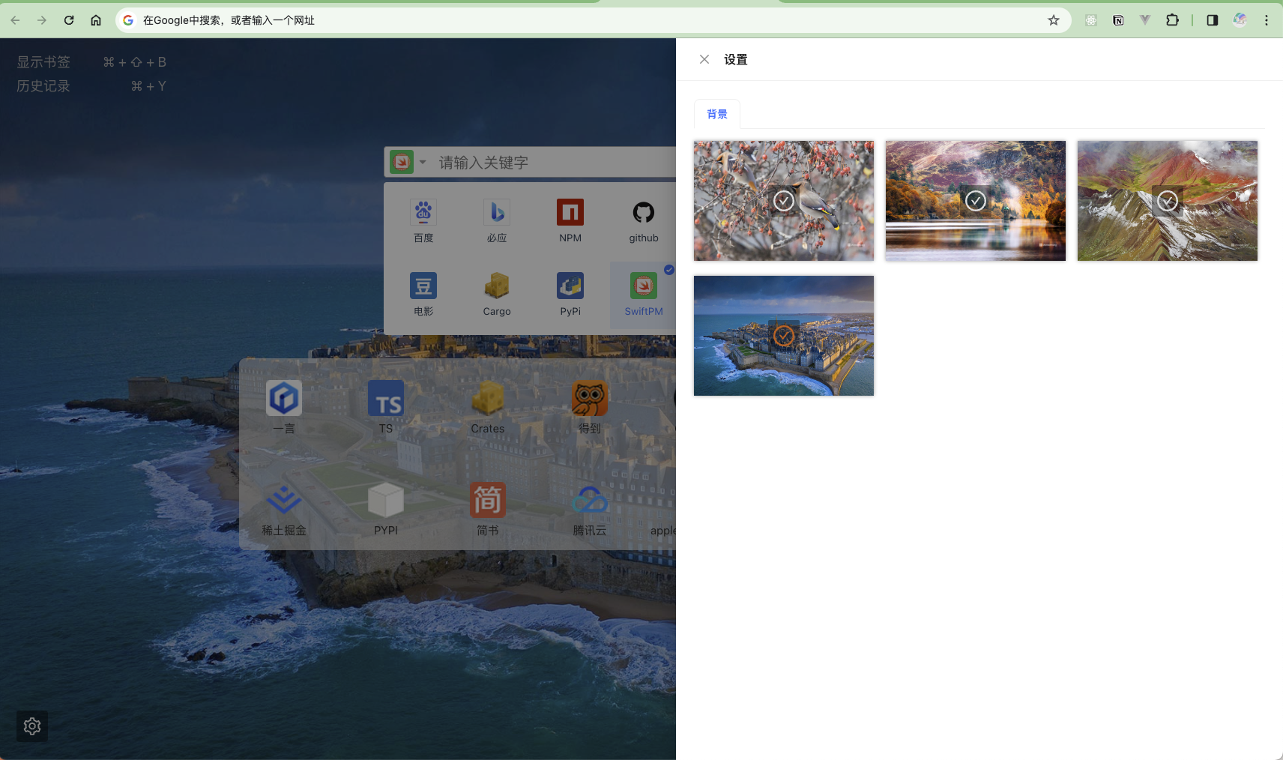Open the 简书 shortcut
The height and width of the screenshot is (760, 1283).
pos(488,509)
